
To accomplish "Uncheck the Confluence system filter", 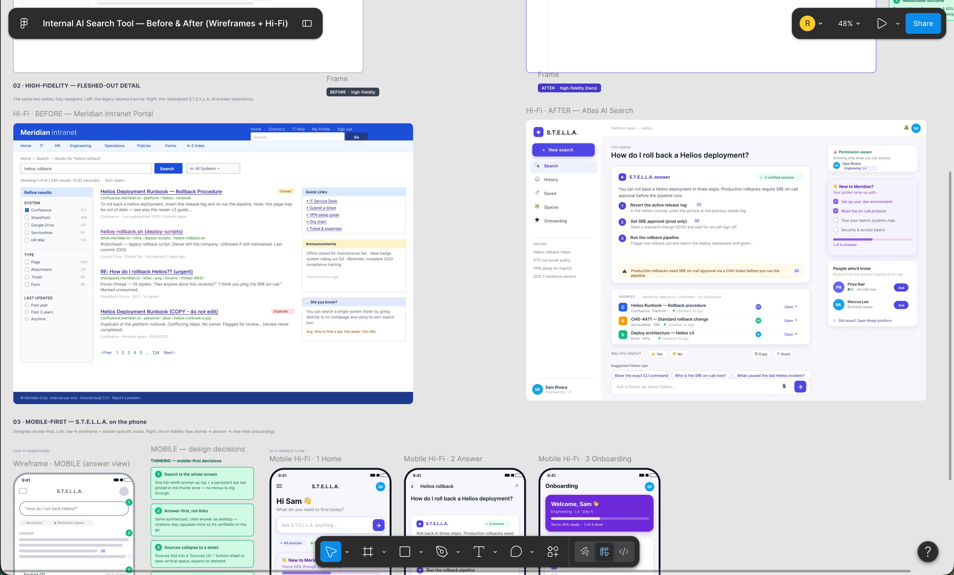I will 27,210.
